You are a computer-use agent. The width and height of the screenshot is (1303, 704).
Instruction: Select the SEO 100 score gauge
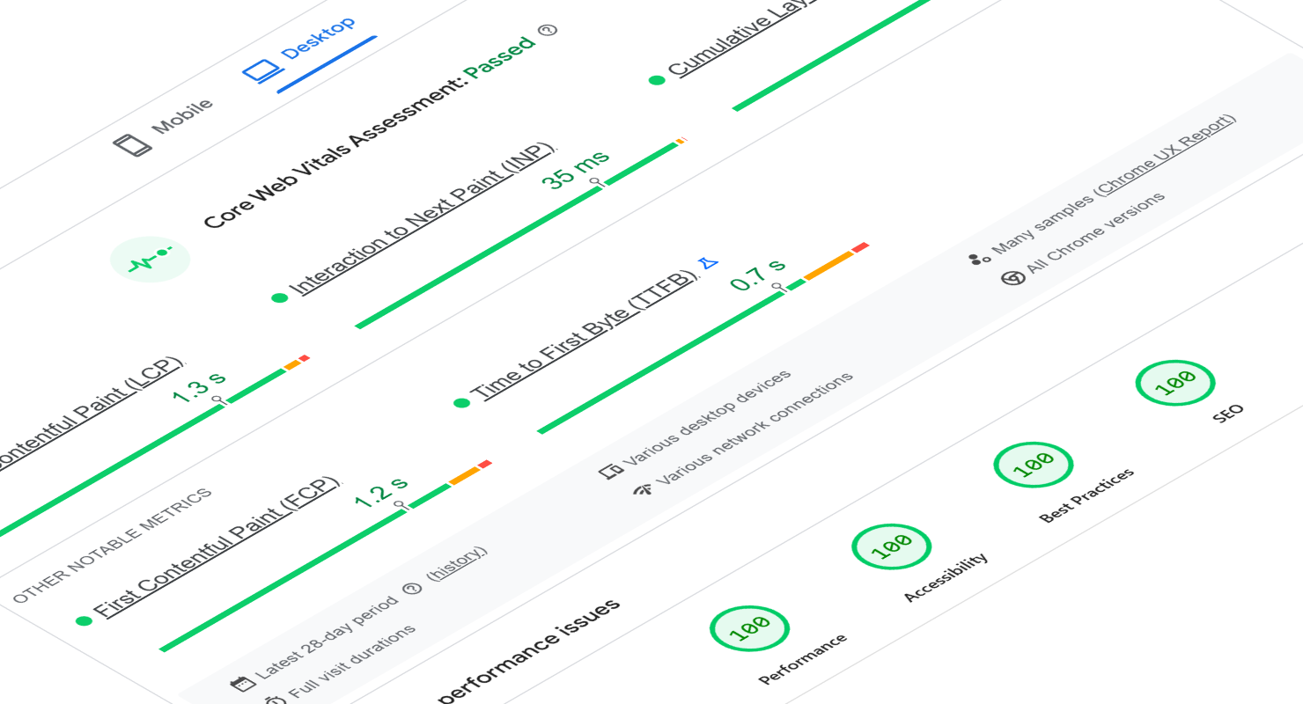[x=1175, y=383]
